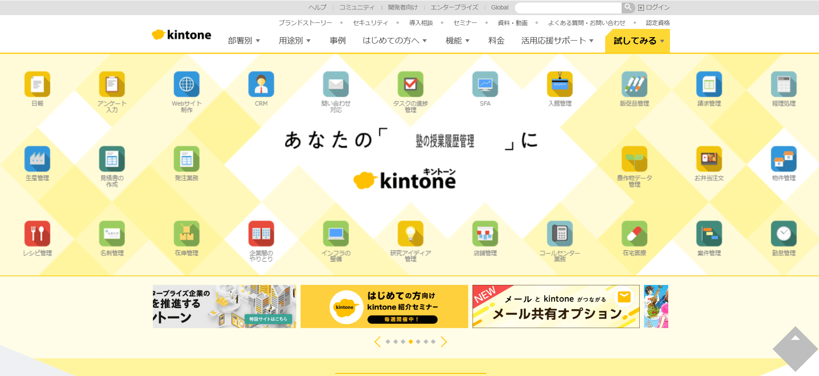Open the CRM person icon
Image resolution: width=819 pixels, height=376 pixels.
point(261,84)
